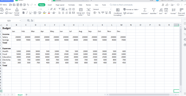Toggle Bold formatting
186x96 pixels.
tap(23, 13)
